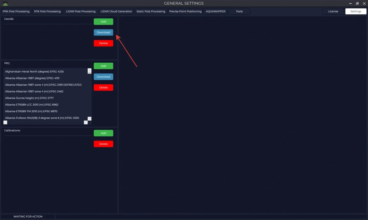Viewport: 368px width, 220px height.
Task: Delete the selected PRJ entry
Action: [x=103, y=87]
